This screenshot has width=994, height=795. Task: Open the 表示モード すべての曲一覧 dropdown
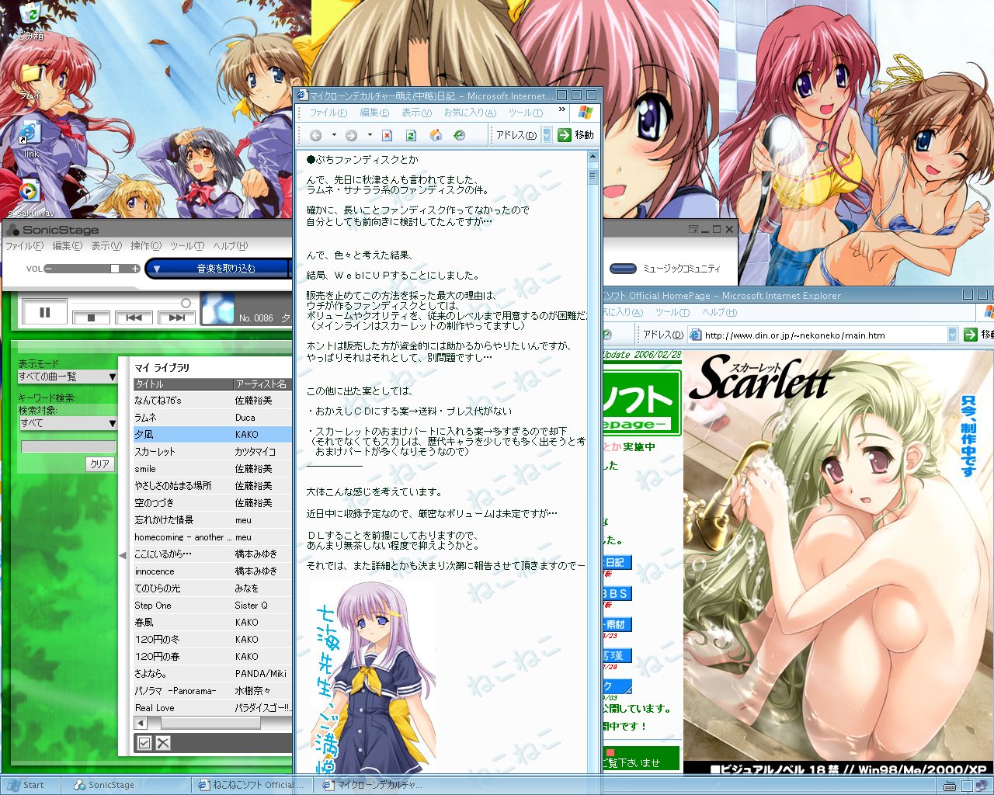coord(68,377)
